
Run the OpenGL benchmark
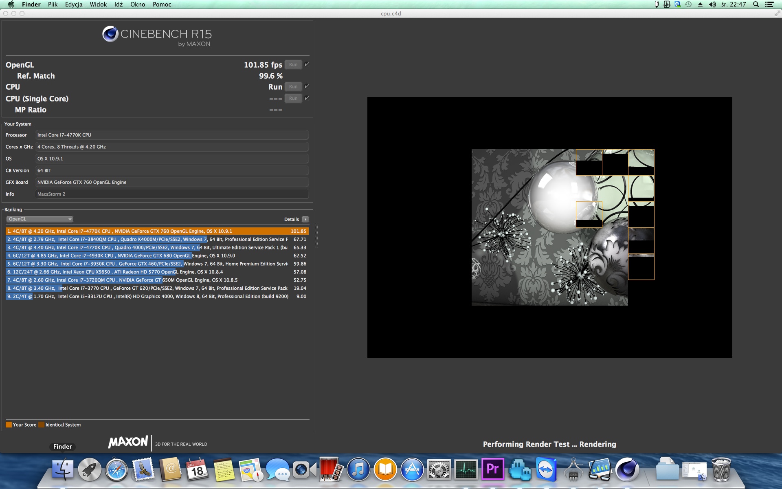293,65
